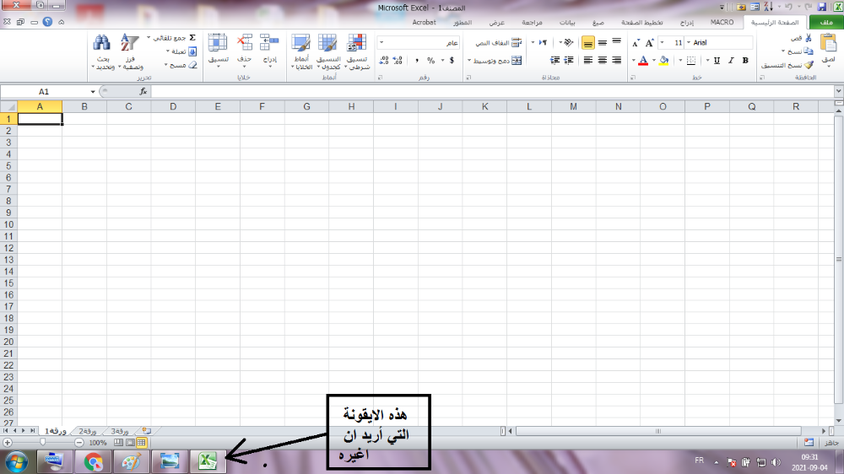Screen dimensions: 844x474
Task: Click the Cut scissors icon
Action: pos(808,38)
